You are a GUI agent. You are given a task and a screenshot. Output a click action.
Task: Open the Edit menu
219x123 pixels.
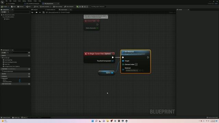tap(10, 1)
